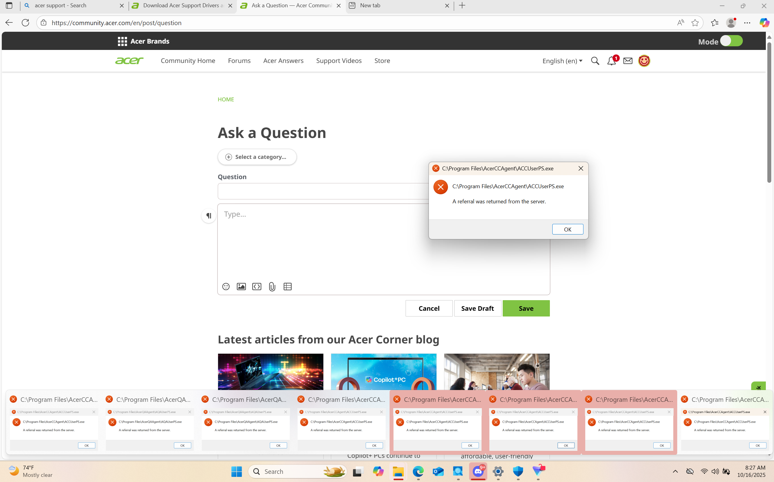
Task: Switch to Download Acer Support Drivers tab
Action: tap(182, 5)
